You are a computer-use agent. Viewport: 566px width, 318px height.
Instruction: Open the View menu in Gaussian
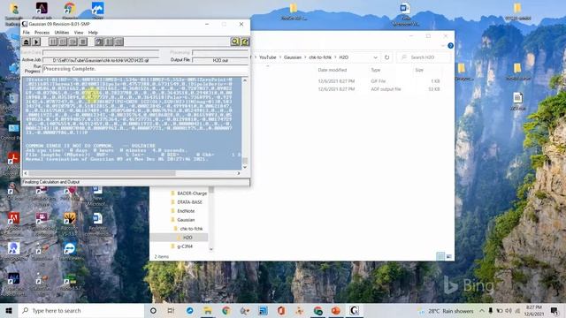point(79,33)
